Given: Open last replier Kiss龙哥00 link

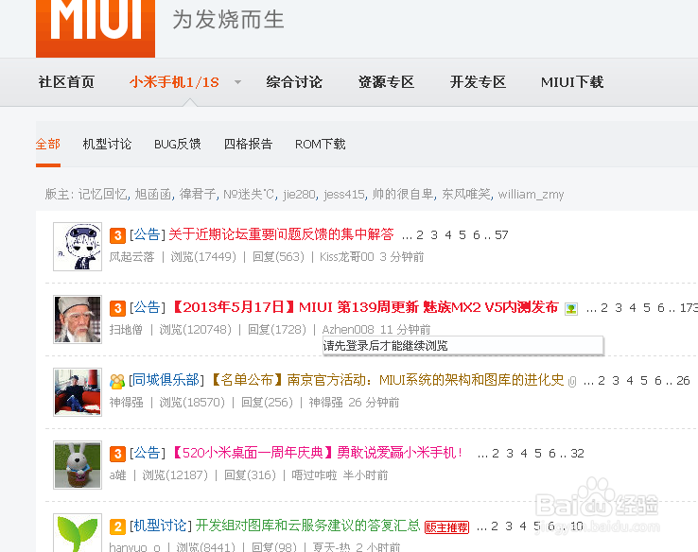Looking at the screenshot, I should pos(347,257).
